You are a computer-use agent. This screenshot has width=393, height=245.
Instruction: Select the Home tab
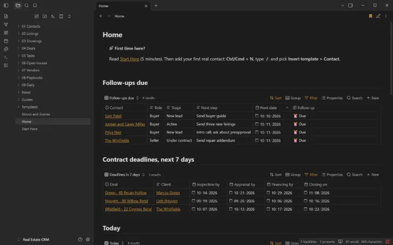[123, 6]
